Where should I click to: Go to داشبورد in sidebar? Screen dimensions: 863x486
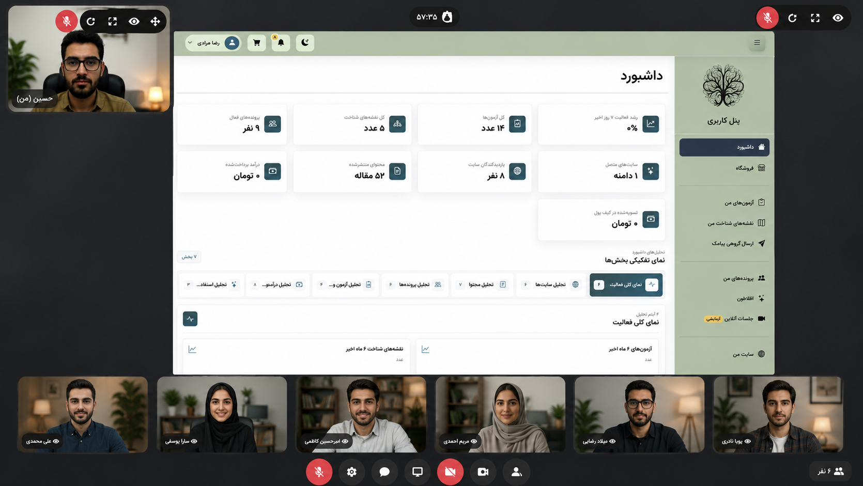point(725,147)
